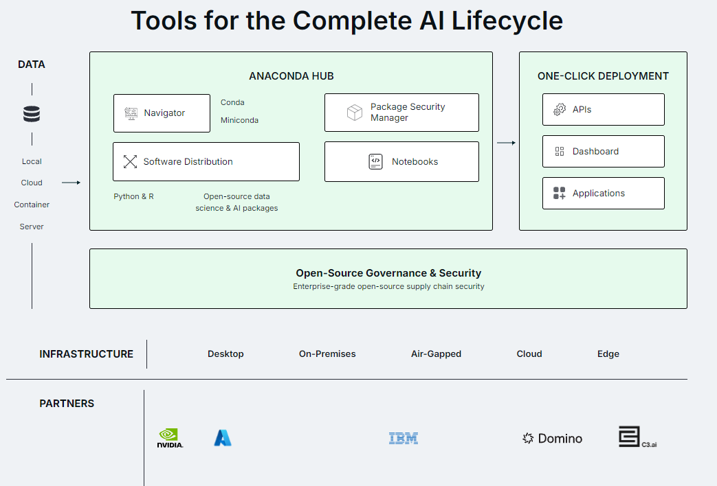
Task: Click the Desktop infrastructure label
Action: (225, 354)
